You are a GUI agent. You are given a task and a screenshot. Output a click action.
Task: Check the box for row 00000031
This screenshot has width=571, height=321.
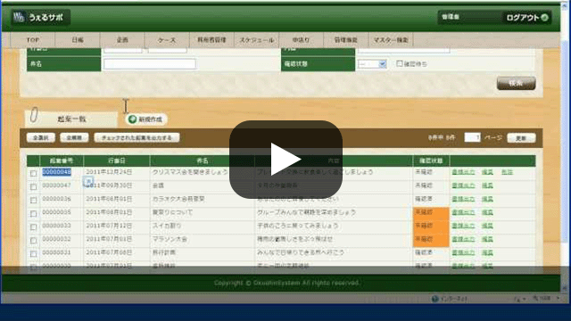pos(34,253)
